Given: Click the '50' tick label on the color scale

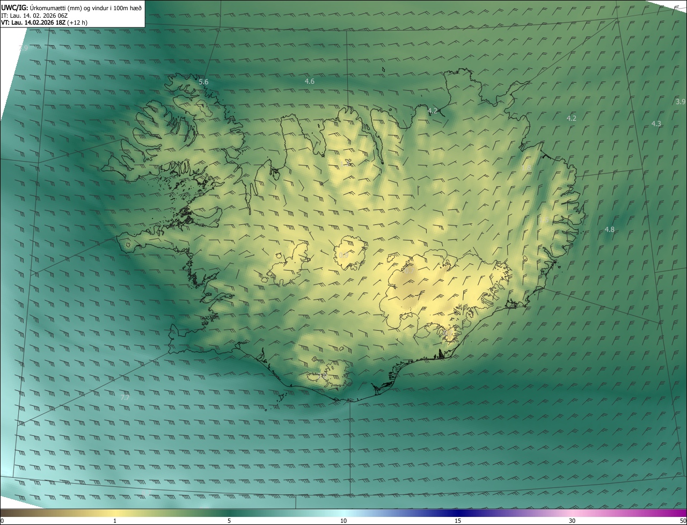Looking at the screenshot, I should click(683, 521).
